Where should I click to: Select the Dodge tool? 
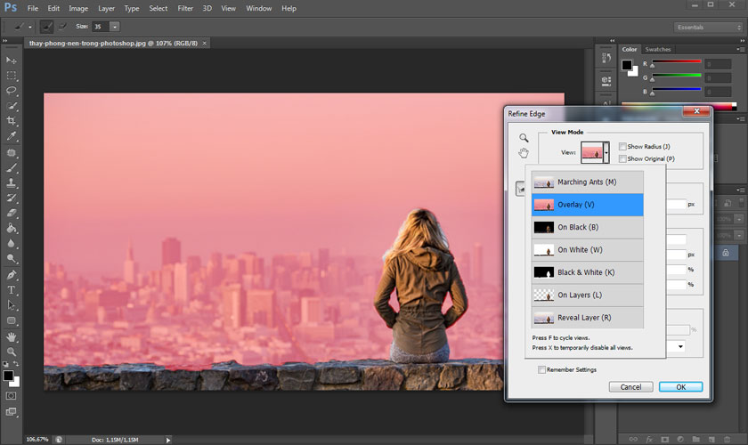pos(12,258)
